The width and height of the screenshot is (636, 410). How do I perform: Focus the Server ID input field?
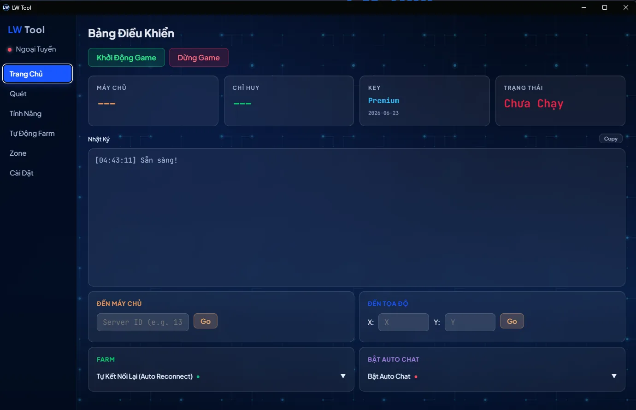point(143,322)
